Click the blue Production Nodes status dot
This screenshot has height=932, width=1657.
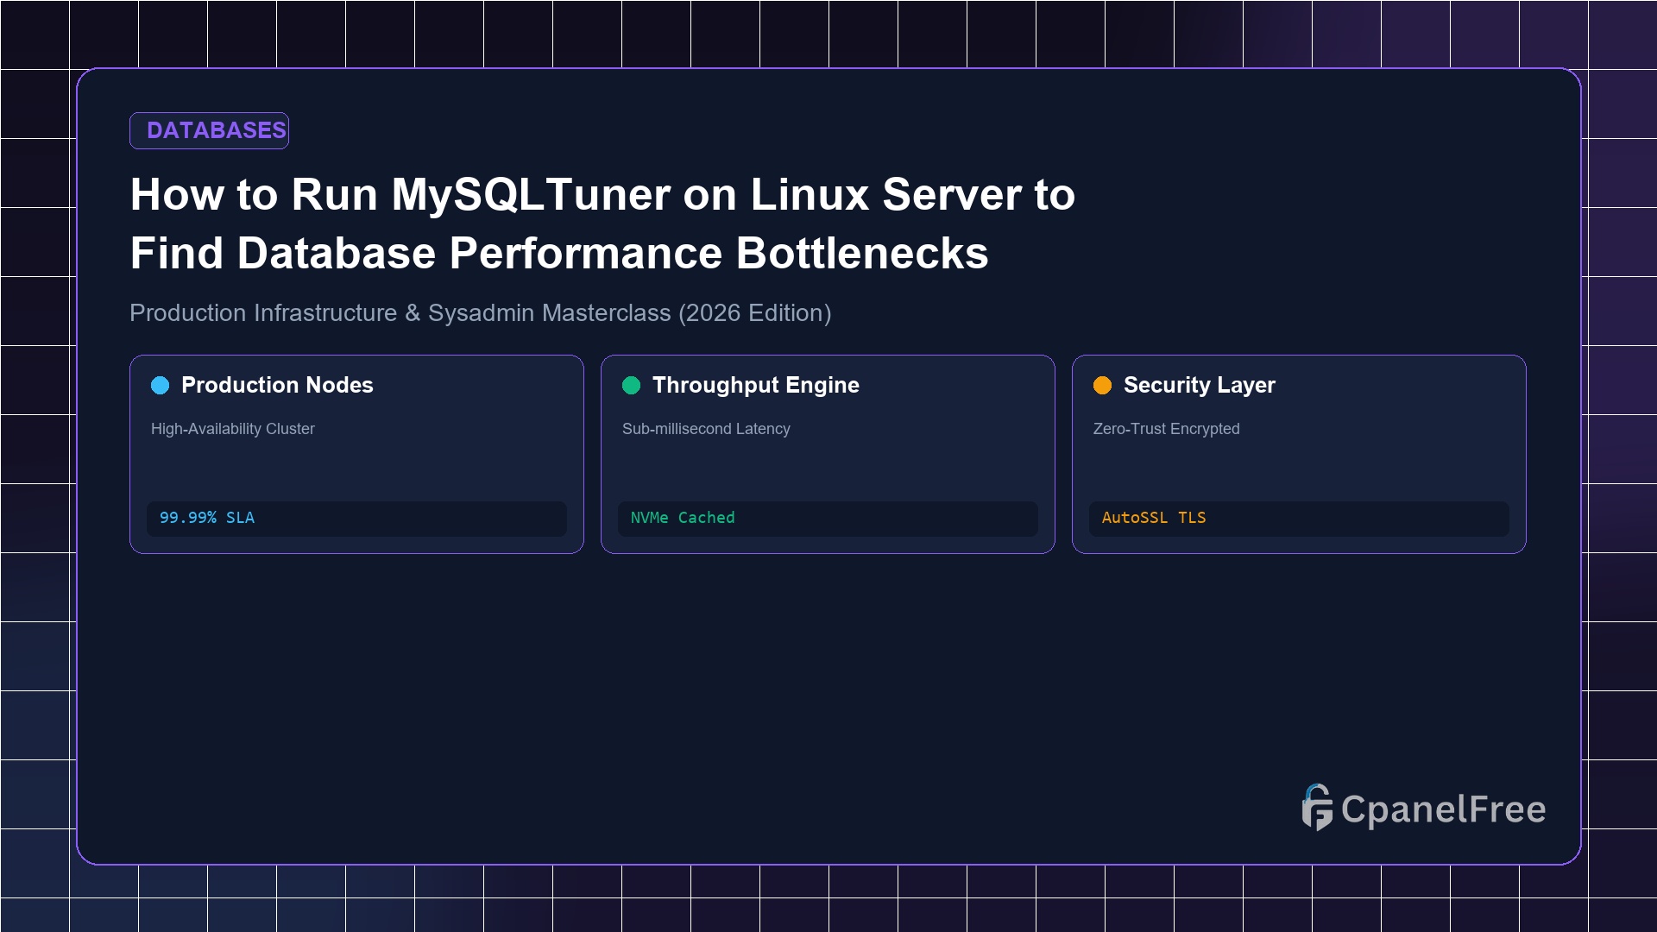point(161,385)
